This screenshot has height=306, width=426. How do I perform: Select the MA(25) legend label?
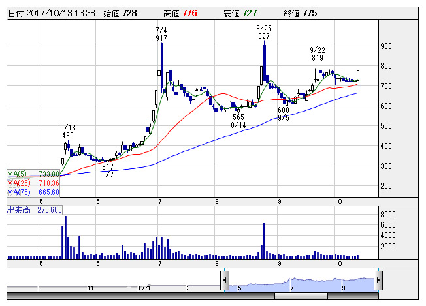click(33, 183)
